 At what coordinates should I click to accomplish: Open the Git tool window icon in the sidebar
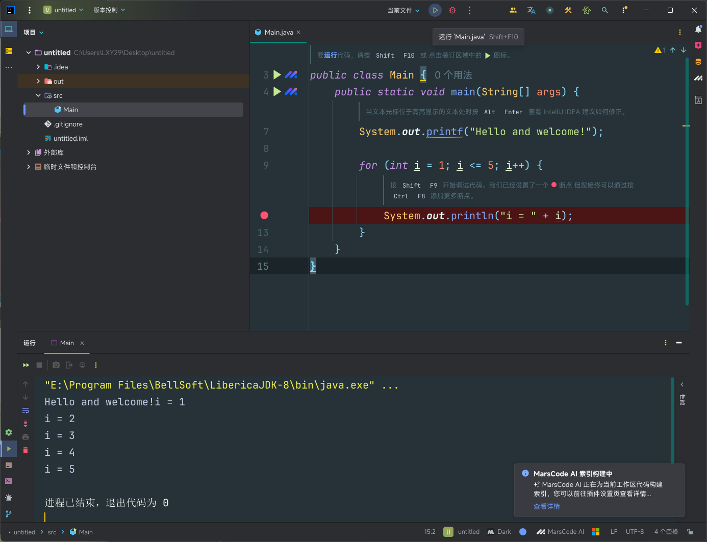click(9, 514)
